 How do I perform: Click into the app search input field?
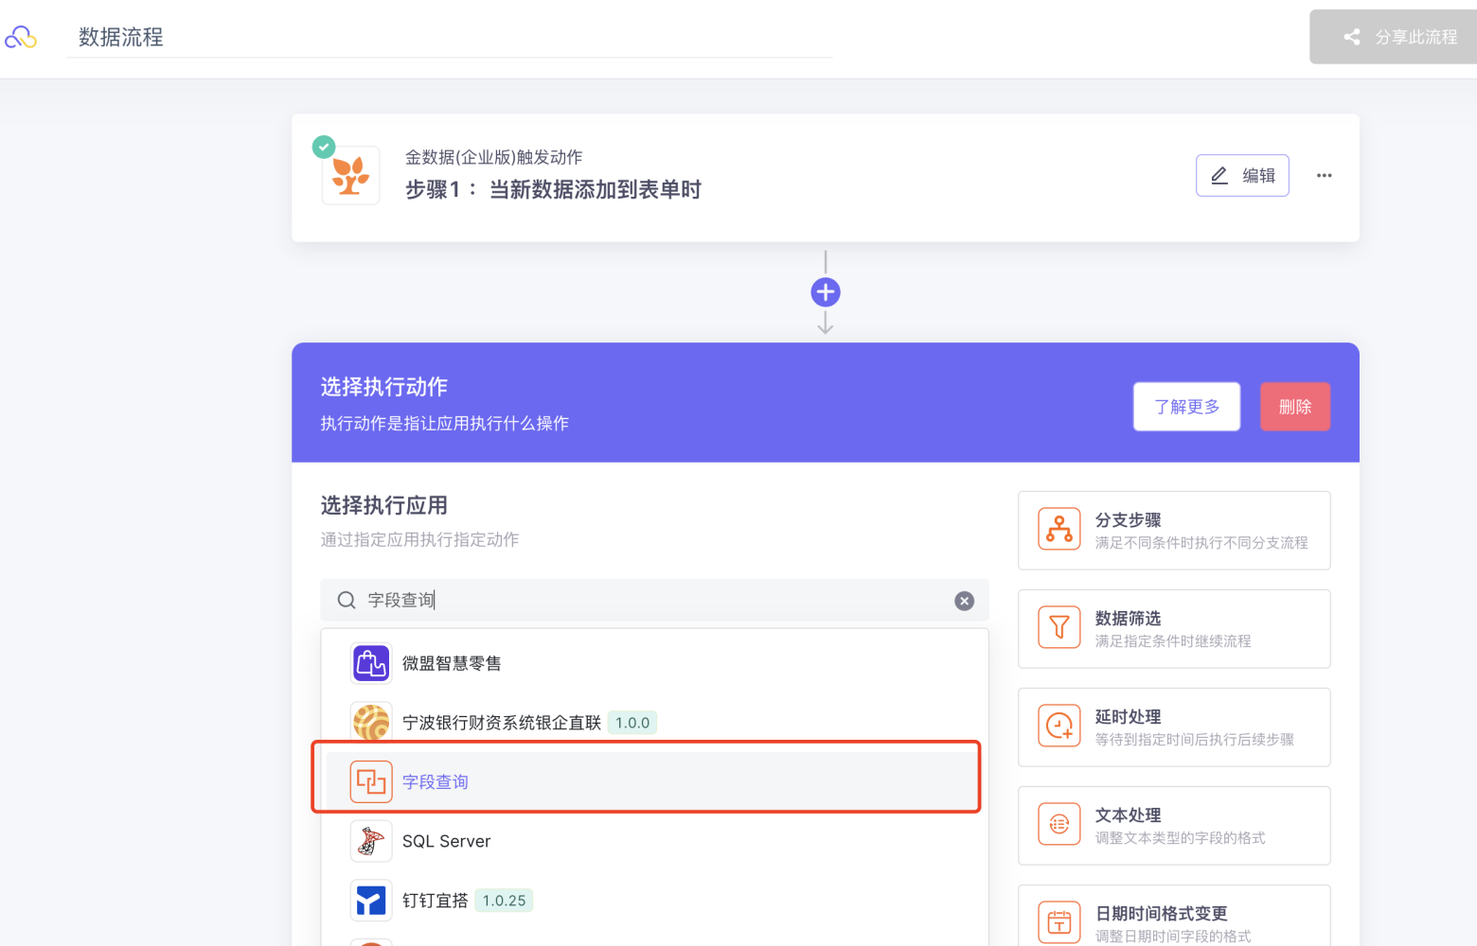pos(653,601)
